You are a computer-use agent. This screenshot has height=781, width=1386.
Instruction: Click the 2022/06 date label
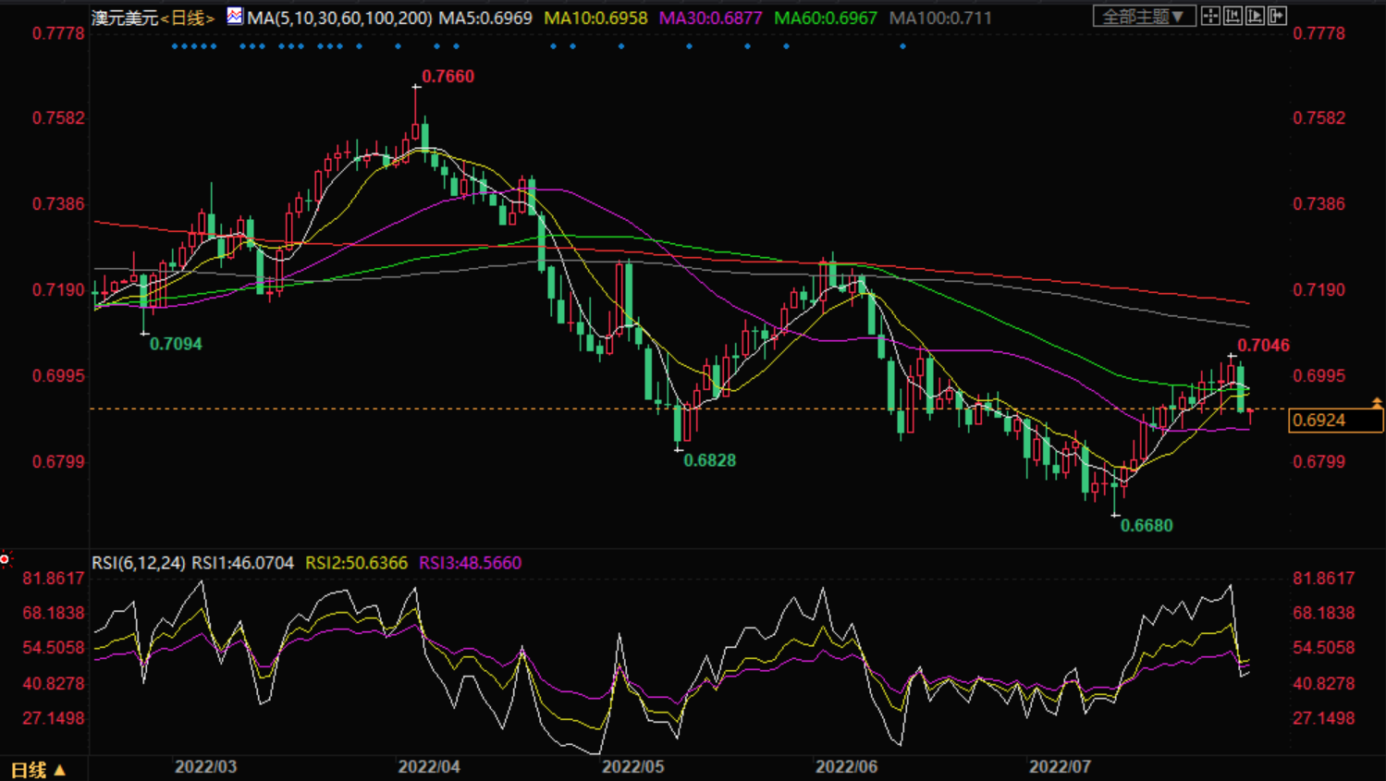(x=846, y=767)
